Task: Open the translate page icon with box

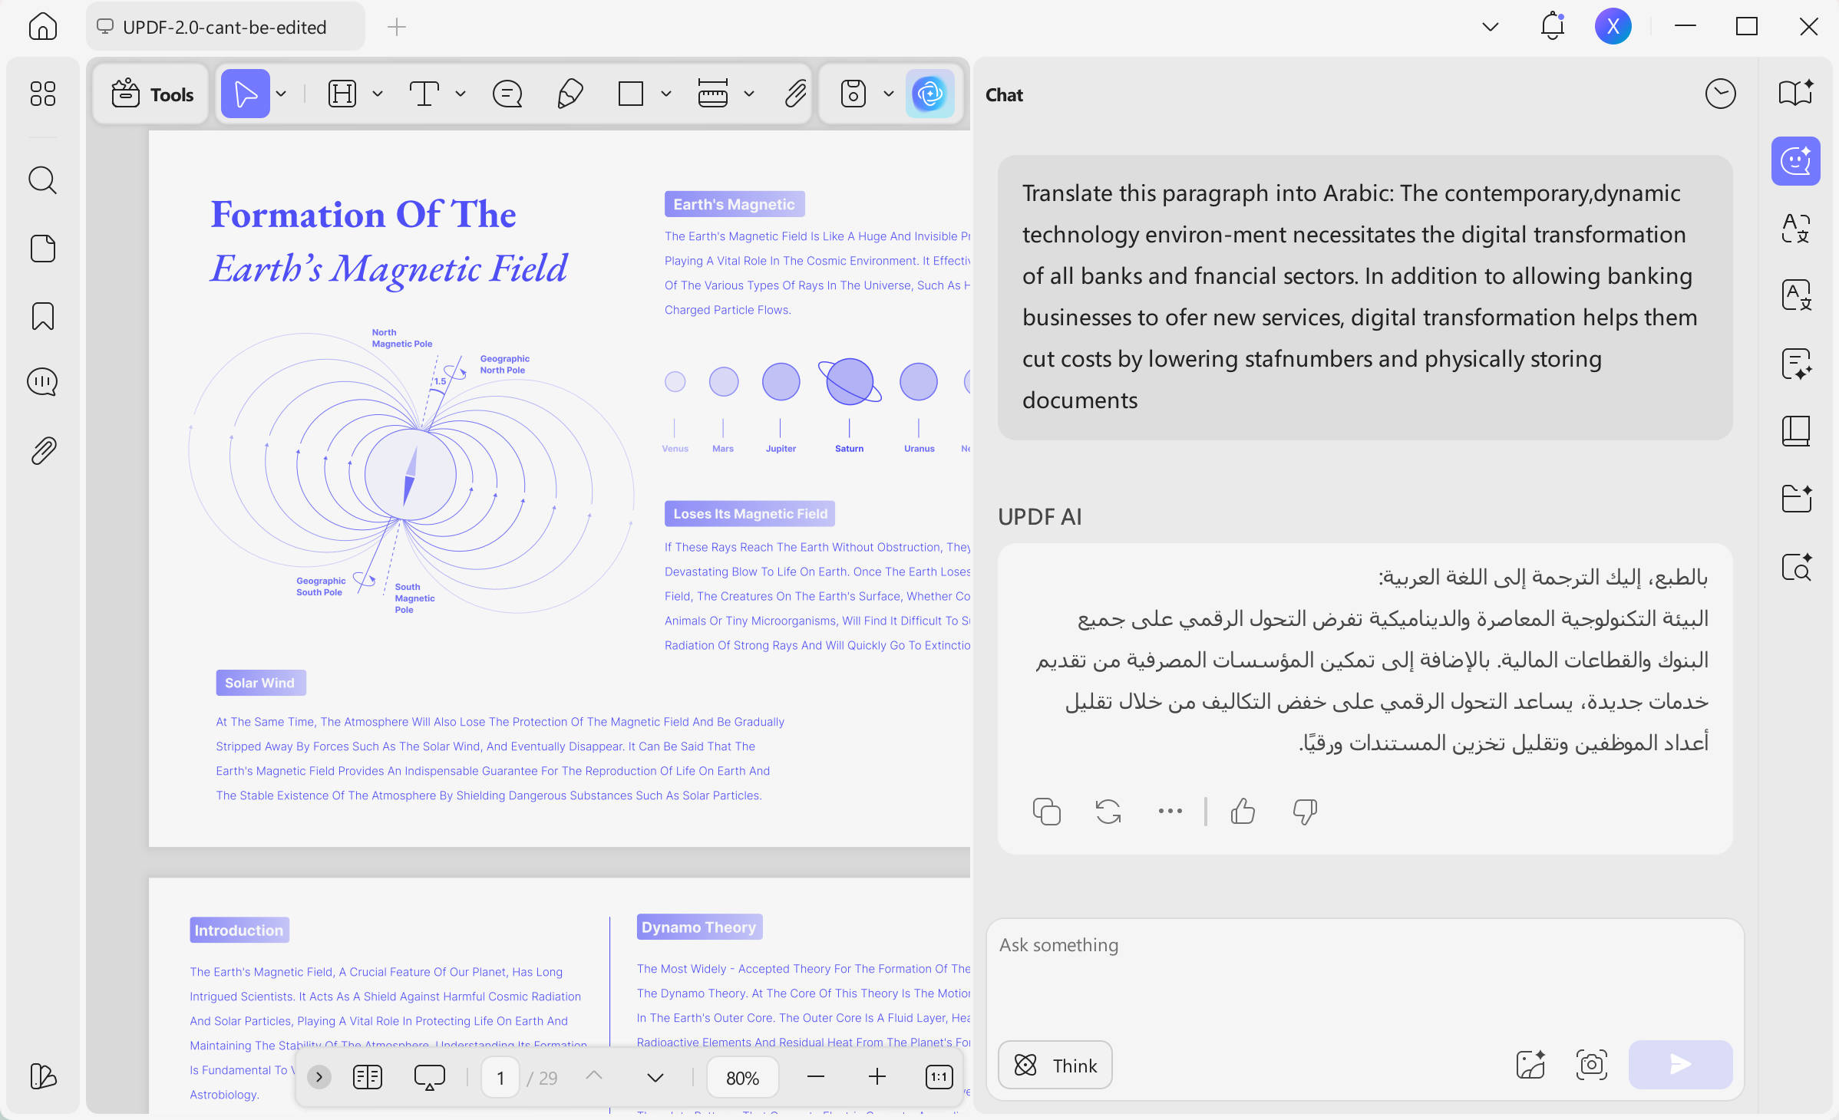Action: point(1796,295)
